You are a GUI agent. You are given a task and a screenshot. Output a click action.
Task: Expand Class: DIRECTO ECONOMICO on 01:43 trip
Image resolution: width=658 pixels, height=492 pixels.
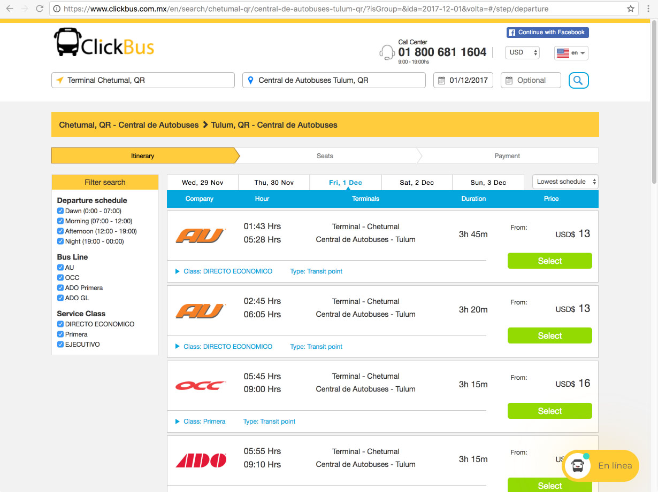tap(224, 271)
